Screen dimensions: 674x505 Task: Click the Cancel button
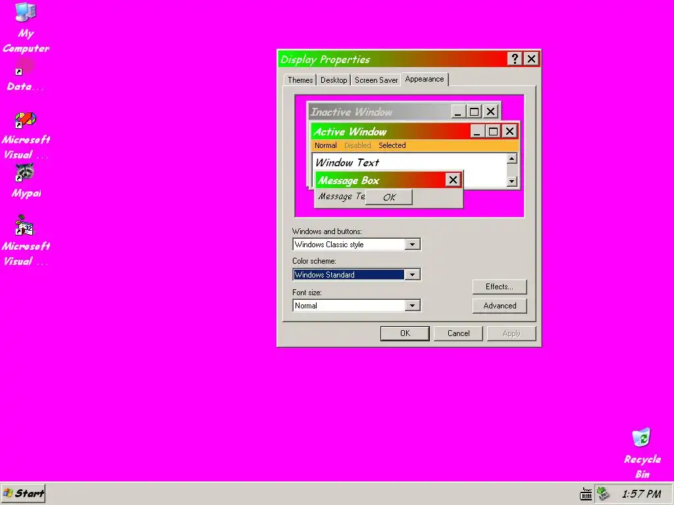(x=458, y=333)
